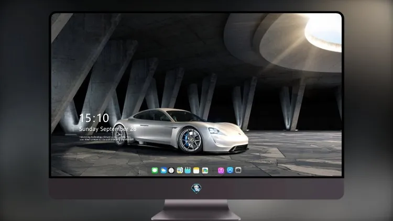The width and height of the screenshot is (393, 221).
Task: Click the bright circular skylight on wallpaper
Action: [x=323, y=32]
